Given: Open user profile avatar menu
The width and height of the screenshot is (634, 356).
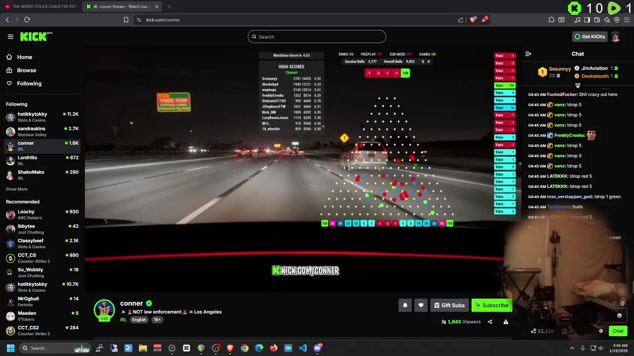Looking at the screenshot, I should (615, 37).
